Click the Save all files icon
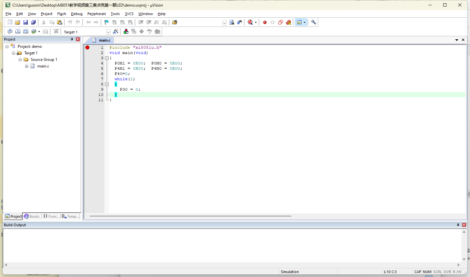This screenshot has width=470, height=277. pos(33,22)
